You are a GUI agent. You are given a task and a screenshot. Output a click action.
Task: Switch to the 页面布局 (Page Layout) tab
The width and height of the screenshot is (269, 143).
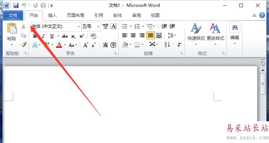tap(75, 16)
